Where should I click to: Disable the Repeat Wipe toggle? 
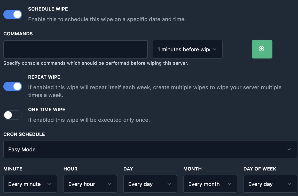click(13, 86)
